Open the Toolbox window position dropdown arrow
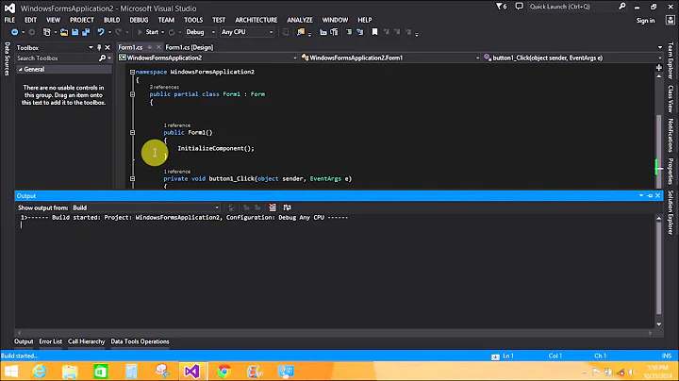 point(91,47)
